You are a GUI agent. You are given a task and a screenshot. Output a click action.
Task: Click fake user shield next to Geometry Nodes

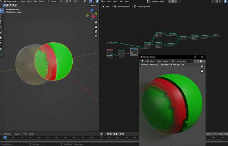(x=170, y=1)
